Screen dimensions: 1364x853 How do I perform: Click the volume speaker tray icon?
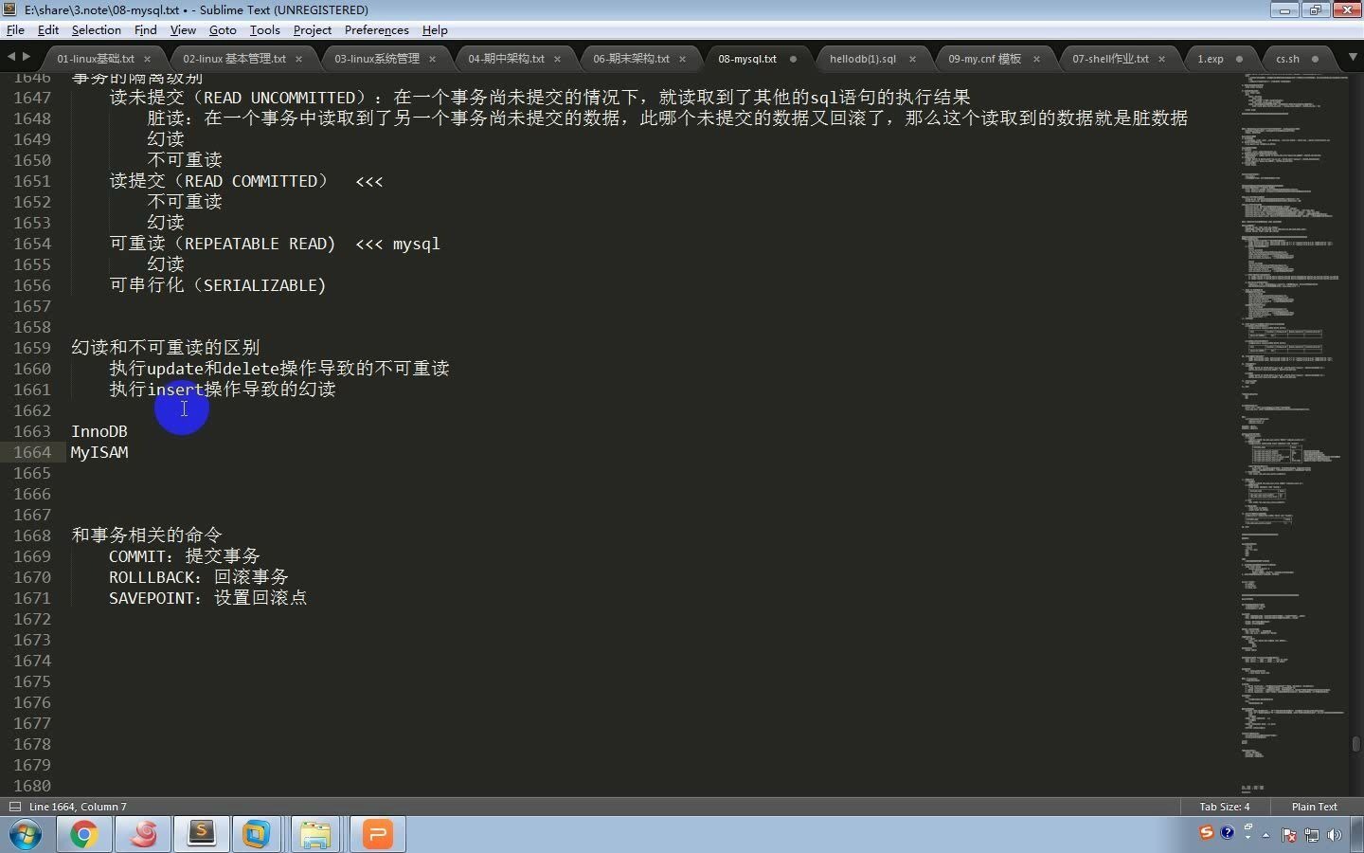coord(1335,835)
